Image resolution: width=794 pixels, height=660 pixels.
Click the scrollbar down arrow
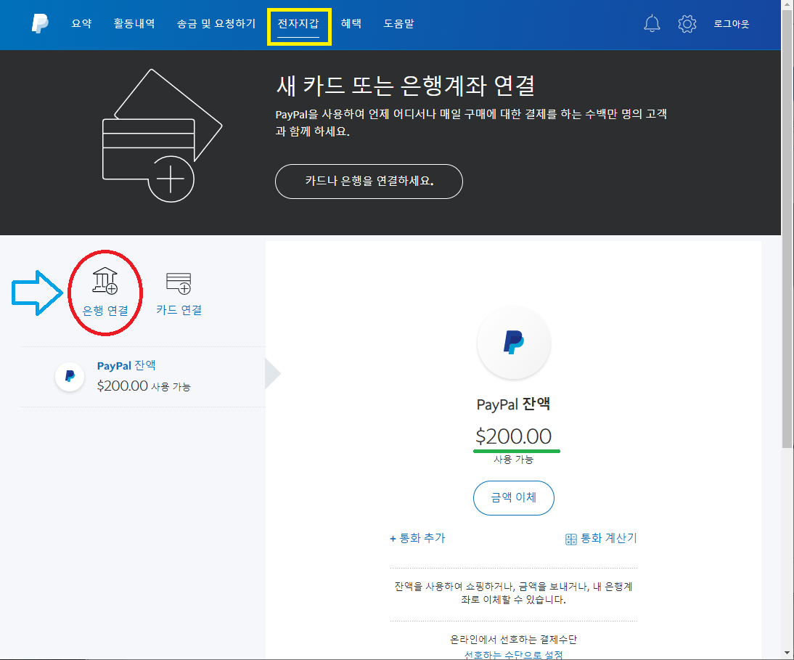click(787, 653)
